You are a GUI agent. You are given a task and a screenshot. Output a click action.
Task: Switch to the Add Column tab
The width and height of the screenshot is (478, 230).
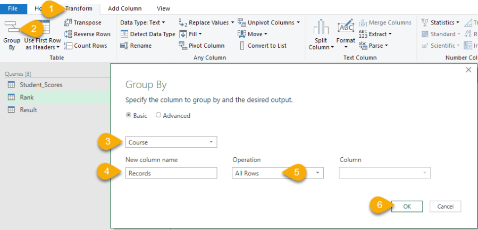pos(124,8)
